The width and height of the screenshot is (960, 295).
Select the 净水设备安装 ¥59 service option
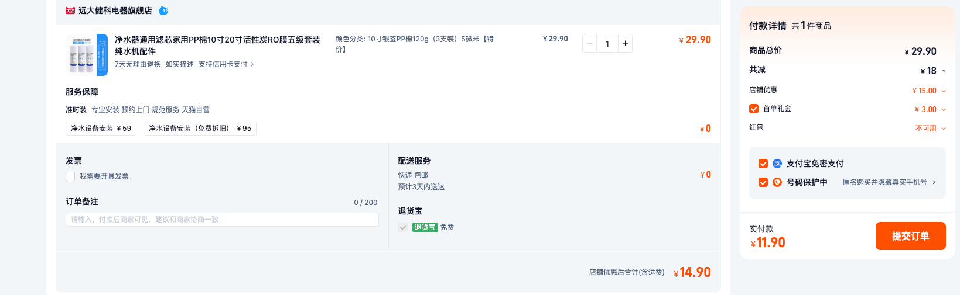tap(101, 129)
